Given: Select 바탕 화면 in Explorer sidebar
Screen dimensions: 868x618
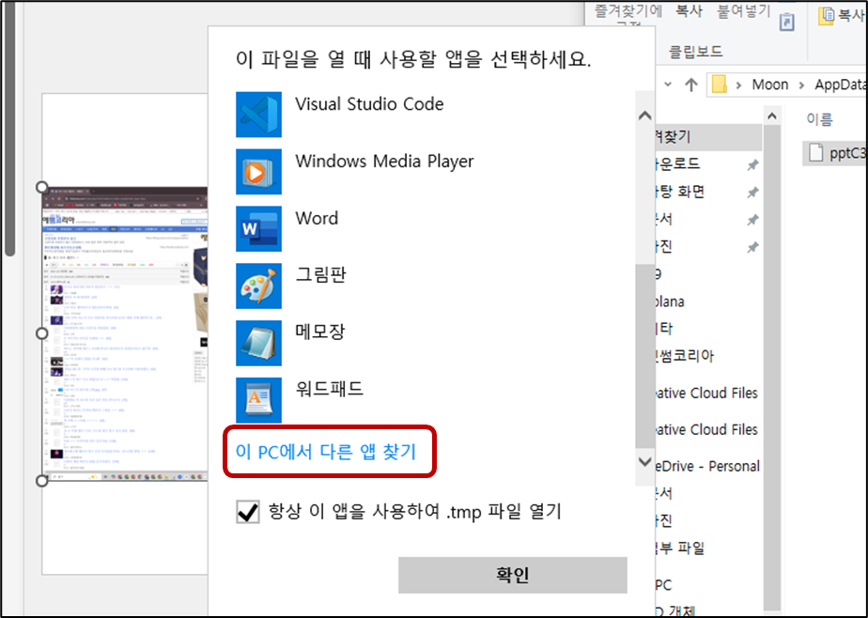Looking at the screenshot, I should point(680,192).
